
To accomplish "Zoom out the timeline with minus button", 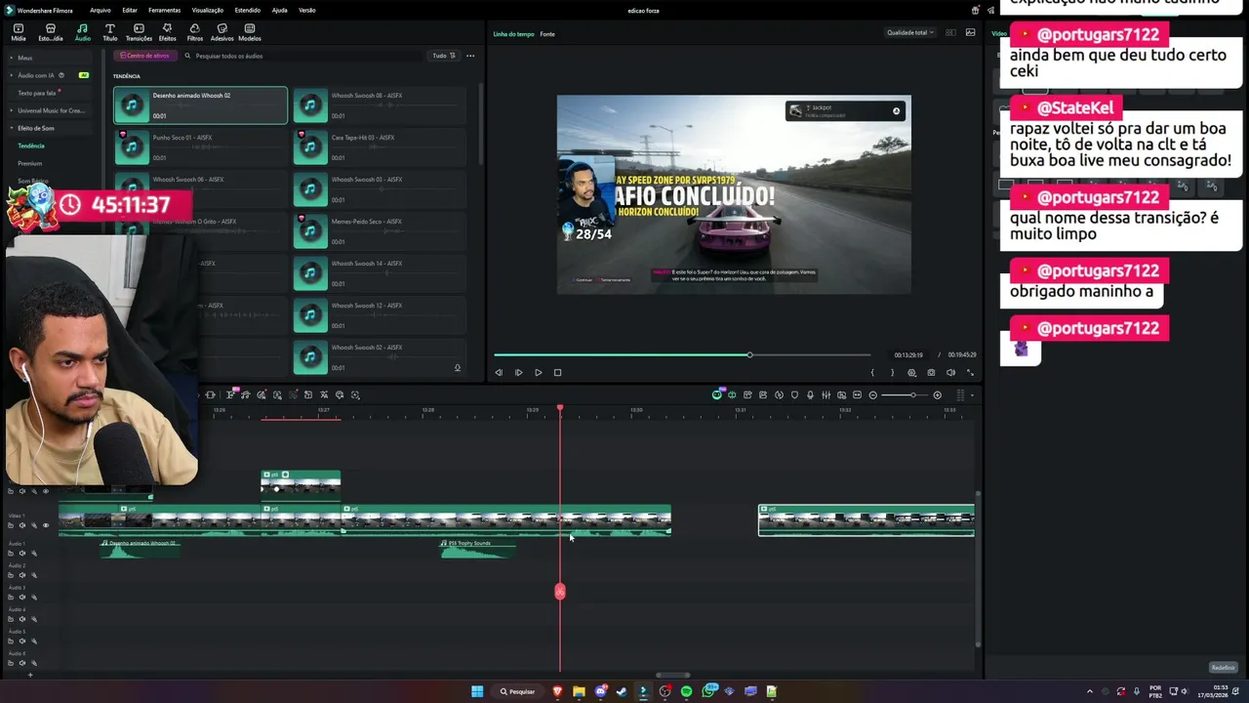I will [x=873, y=394].
